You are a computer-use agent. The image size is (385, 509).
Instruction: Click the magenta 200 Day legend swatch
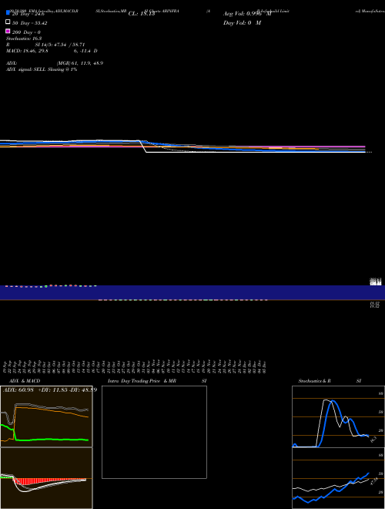8,31
